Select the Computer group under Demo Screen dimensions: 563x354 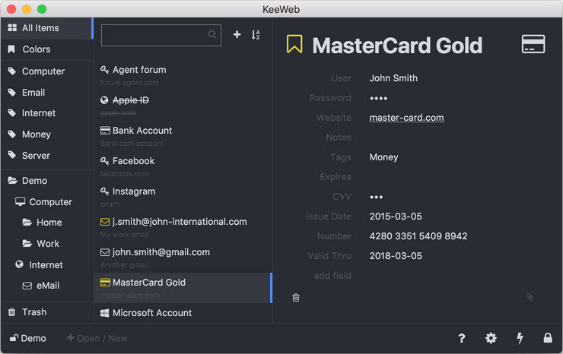point(46,201)
